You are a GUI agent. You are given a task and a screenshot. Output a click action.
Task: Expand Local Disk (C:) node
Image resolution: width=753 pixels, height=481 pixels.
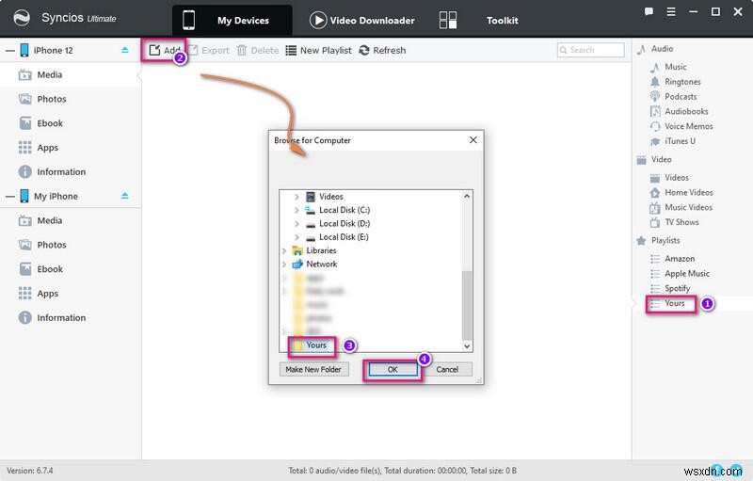296,210
